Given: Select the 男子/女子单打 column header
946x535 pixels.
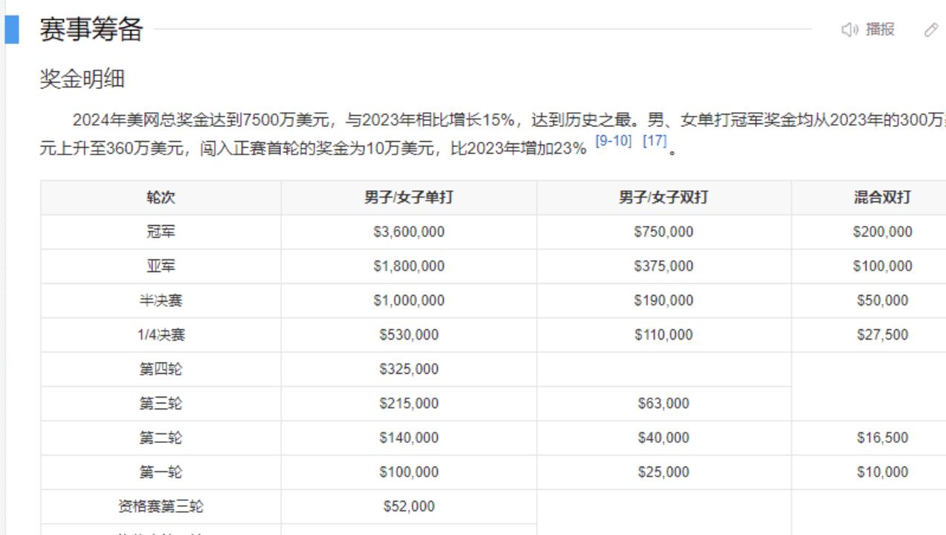Looking at the screenshot, I should [408, 198].
